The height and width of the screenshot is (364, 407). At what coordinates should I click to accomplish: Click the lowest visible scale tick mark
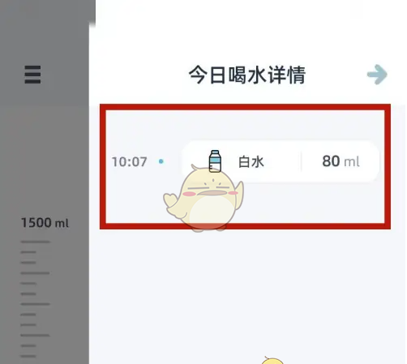coord(28,356)
